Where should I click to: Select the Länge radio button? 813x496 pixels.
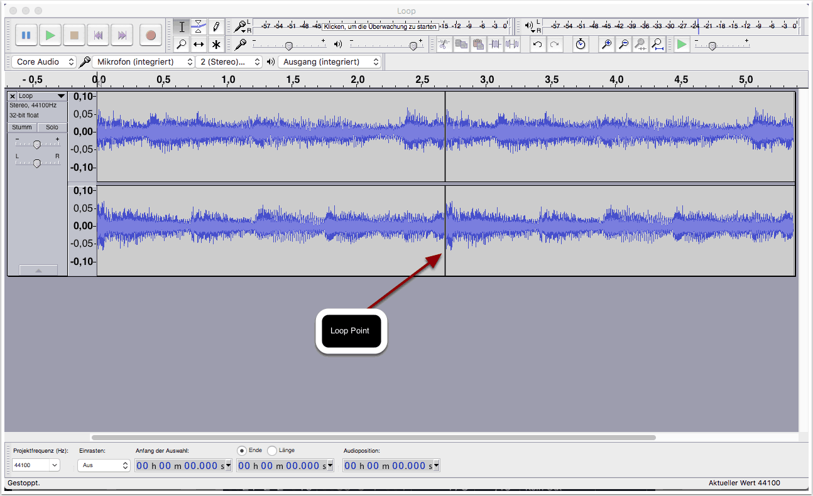coord(272,451)
